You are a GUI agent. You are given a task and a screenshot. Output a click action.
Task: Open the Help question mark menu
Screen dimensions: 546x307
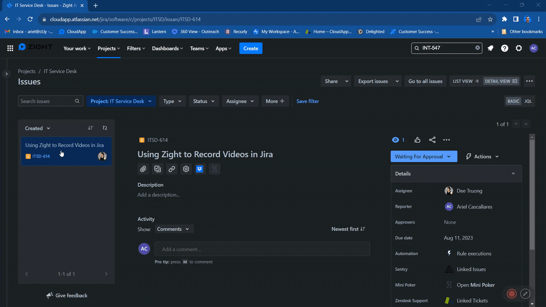point(505,48)
